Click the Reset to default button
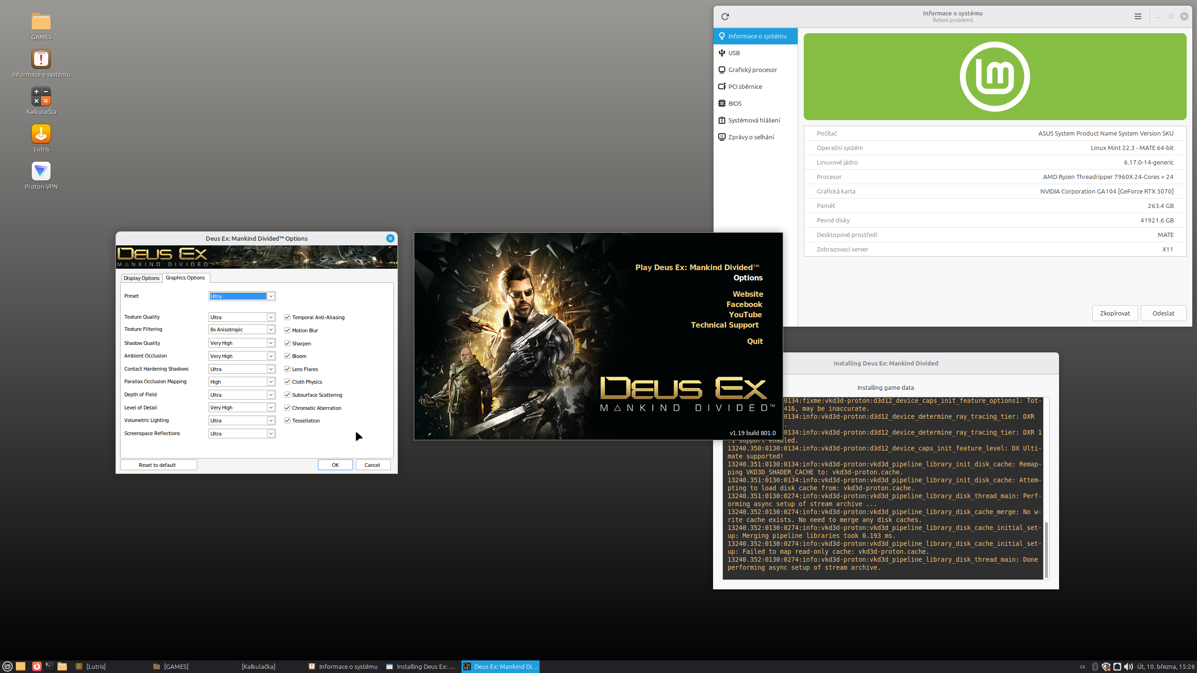The width and height of the screenshot is (1197, 673). click(x=158, y=465)
